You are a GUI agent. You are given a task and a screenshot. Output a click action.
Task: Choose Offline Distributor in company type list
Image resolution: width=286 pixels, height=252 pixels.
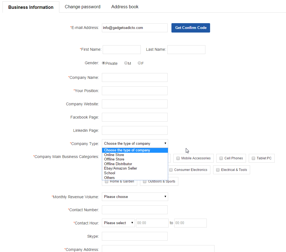click(x=118, y=164)
